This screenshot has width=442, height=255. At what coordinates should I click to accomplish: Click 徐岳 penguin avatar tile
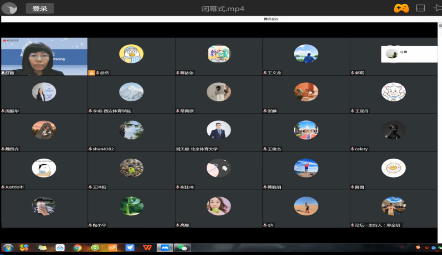tap(131, 54)
